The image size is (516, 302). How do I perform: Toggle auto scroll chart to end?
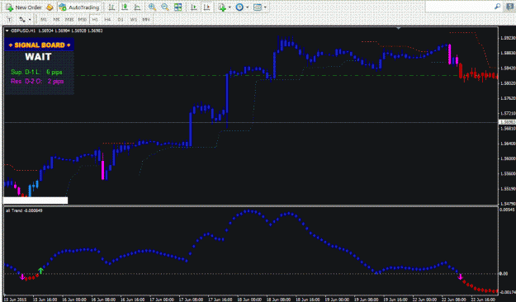click(194, 7)
